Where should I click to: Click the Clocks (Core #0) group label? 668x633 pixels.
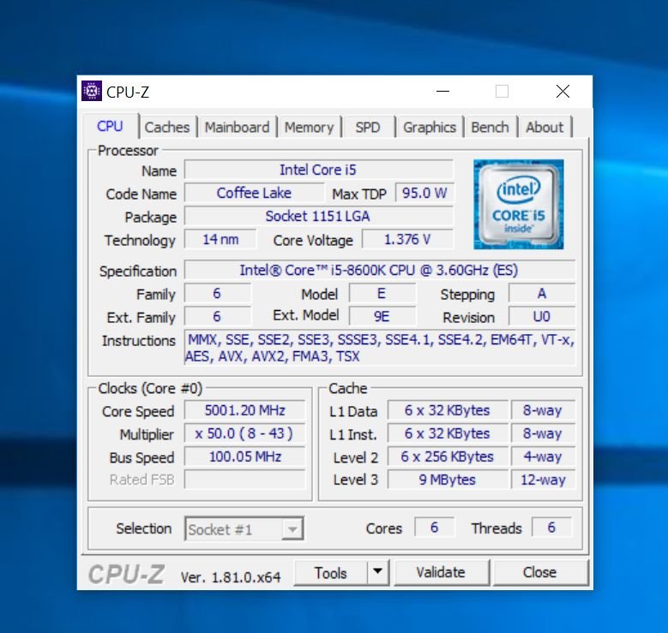tap(150, 388)
